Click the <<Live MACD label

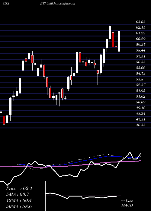[x=127, y=203]
